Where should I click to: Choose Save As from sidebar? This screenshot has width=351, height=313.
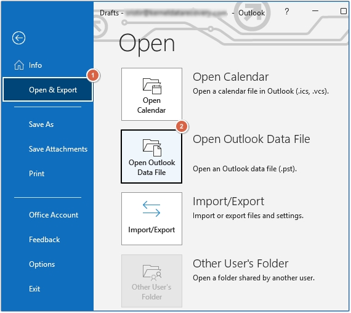tap(41, 124)
